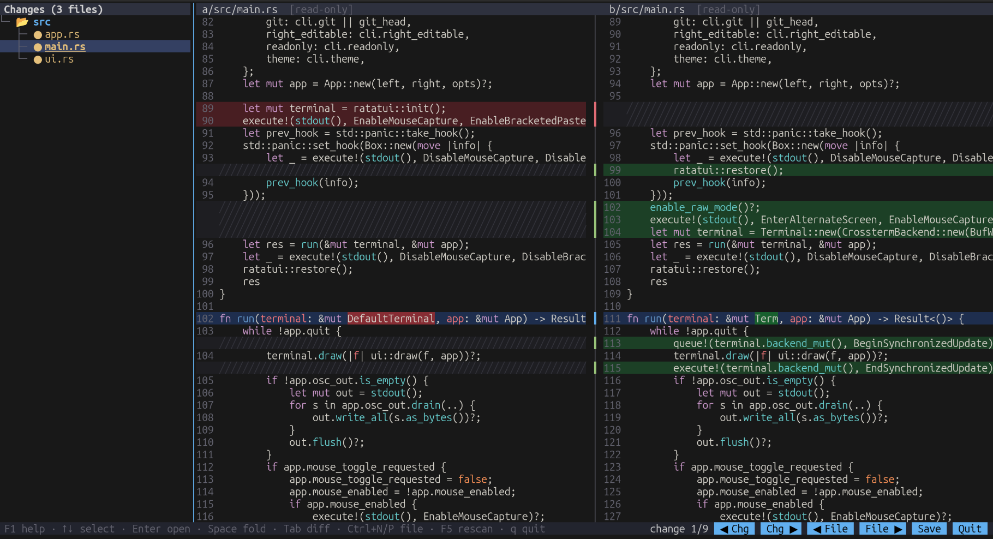Open app.rs in the file tree

click(x=62, y=34)
